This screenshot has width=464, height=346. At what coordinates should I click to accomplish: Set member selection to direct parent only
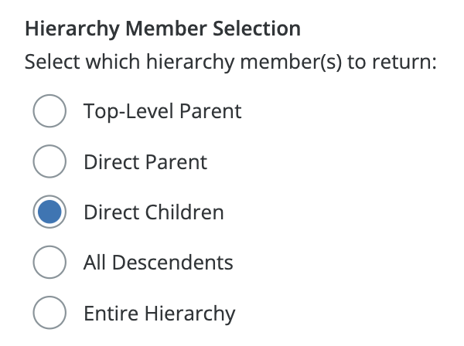49,162
